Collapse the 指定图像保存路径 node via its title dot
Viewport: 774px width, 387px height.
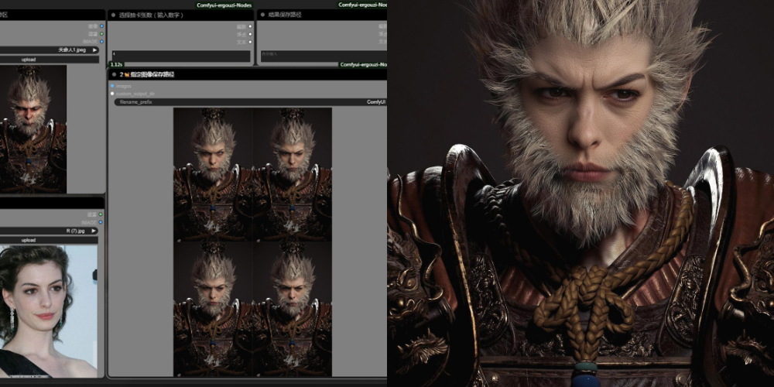114,74
